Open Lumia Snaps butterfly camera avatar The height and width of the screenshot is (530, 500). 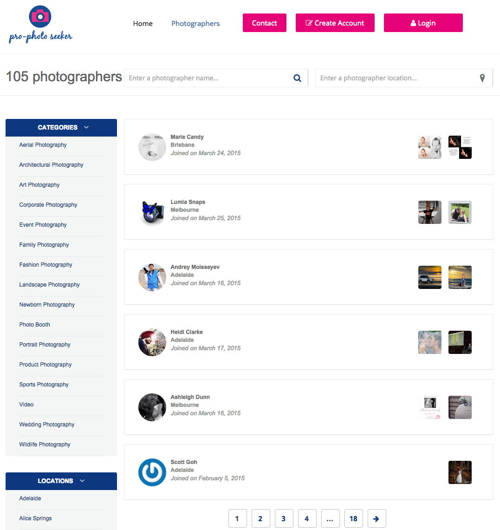[152, 212]
